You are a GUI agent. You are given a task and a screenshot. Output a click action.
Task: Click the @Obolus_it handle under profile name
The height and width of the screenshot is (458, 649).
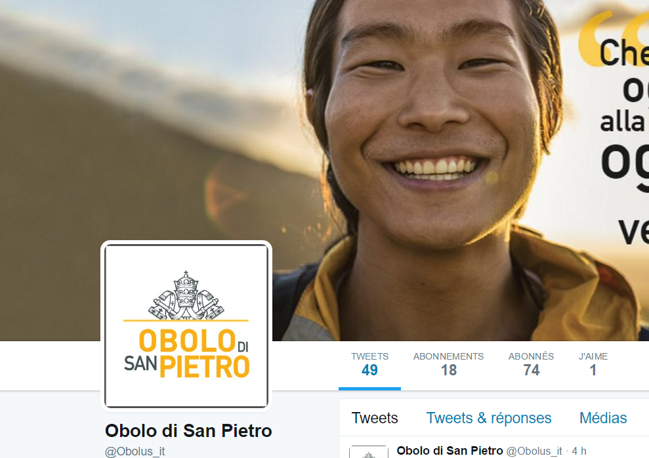[x=135, y=451]
